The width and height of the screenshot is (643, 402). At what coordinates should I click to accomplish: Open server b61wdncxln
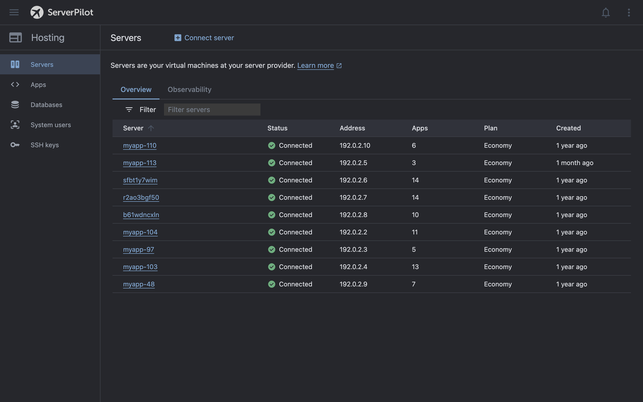[x=141, y=215]
